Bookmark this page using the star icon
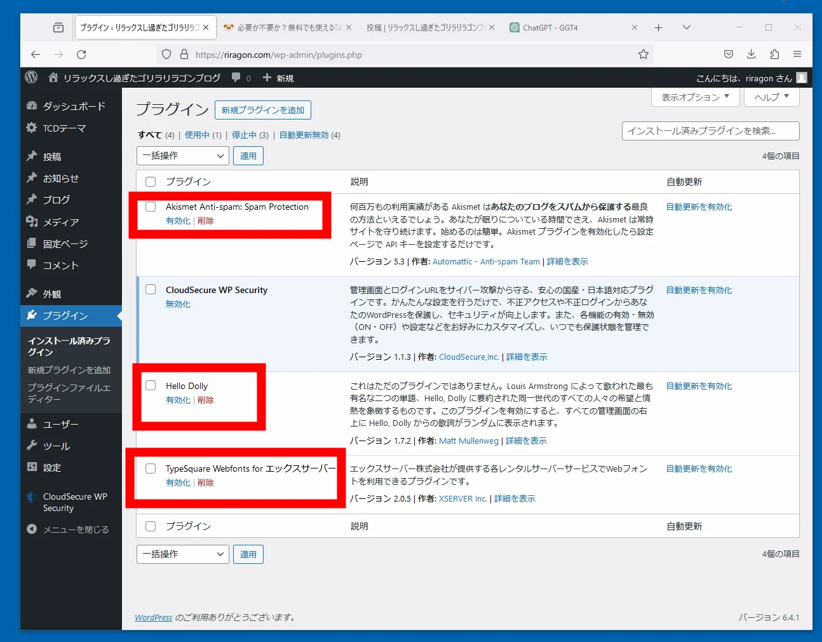This screenshot has height=642, width=822. pos(643,55)
